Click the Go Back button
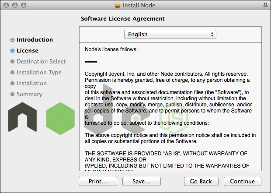271x193 pixels. pos(201,181)
